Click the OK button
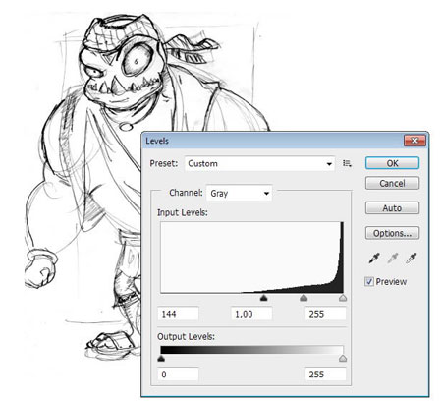The image size is (442, 405). tap(392, 163)
